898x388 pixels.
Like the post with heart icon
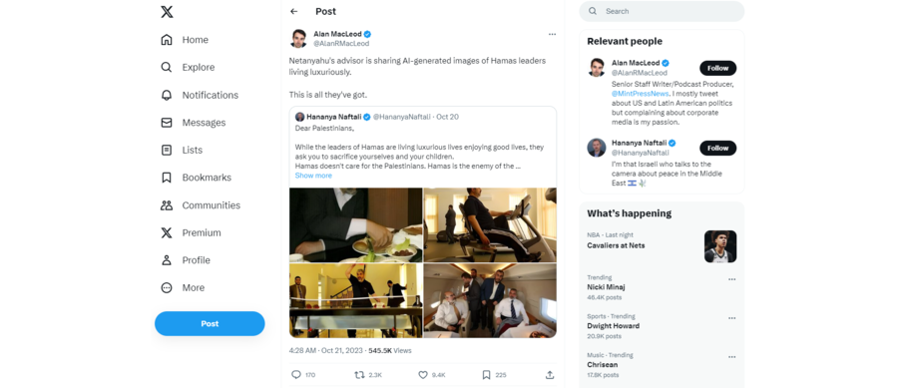pos(423,375)
